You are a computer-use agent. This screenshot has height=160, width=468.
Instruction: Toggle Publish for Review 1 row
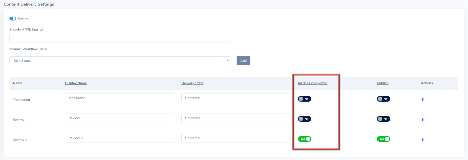tap(383, 119)
